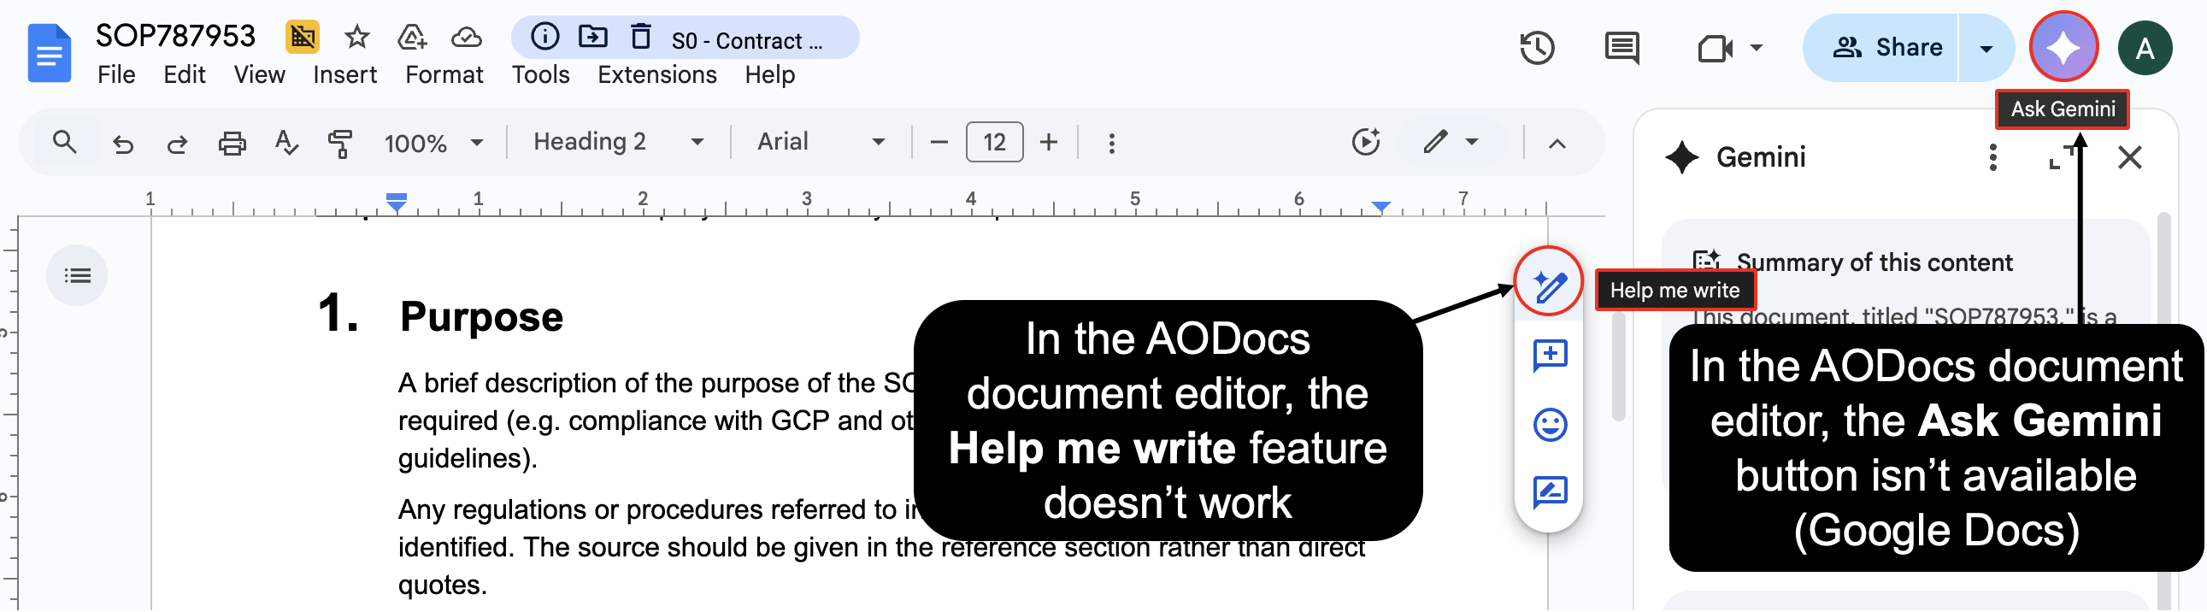
Task: Click the offline status icon by the title
Action: [302, 37]
